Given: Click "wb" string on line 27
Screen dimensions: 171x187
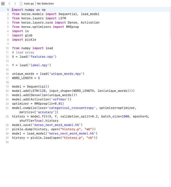Looking at the screenshot, I should 88,129.
